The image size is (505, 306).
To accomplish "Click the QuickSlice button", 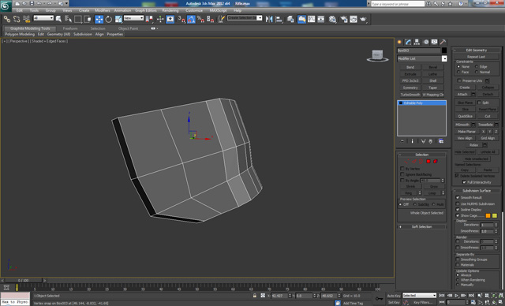I will (465, 116).
